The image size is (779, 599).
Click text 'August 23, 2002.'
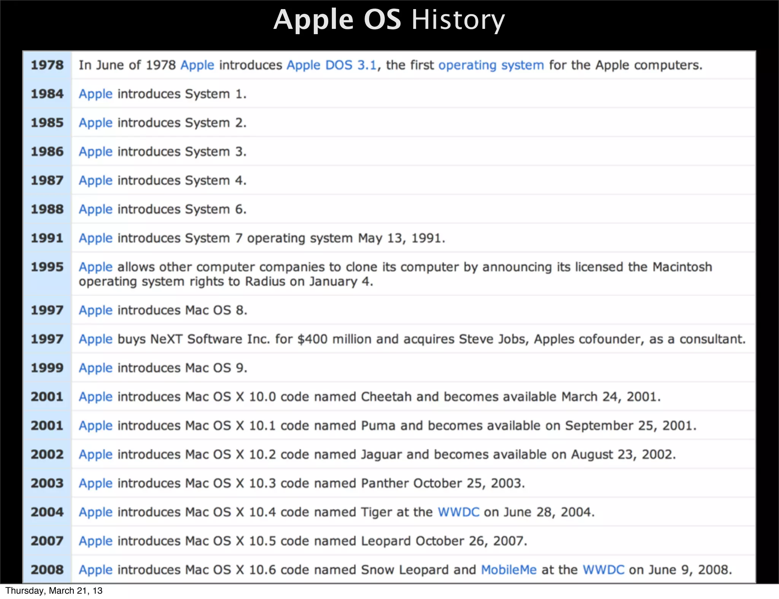[x=623, y=455]
